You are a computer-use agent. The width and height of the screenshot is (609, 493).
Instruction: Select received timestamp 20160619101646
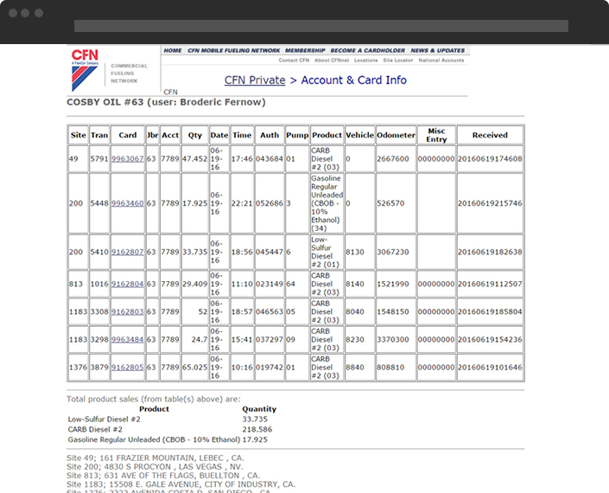coord(490,368)
